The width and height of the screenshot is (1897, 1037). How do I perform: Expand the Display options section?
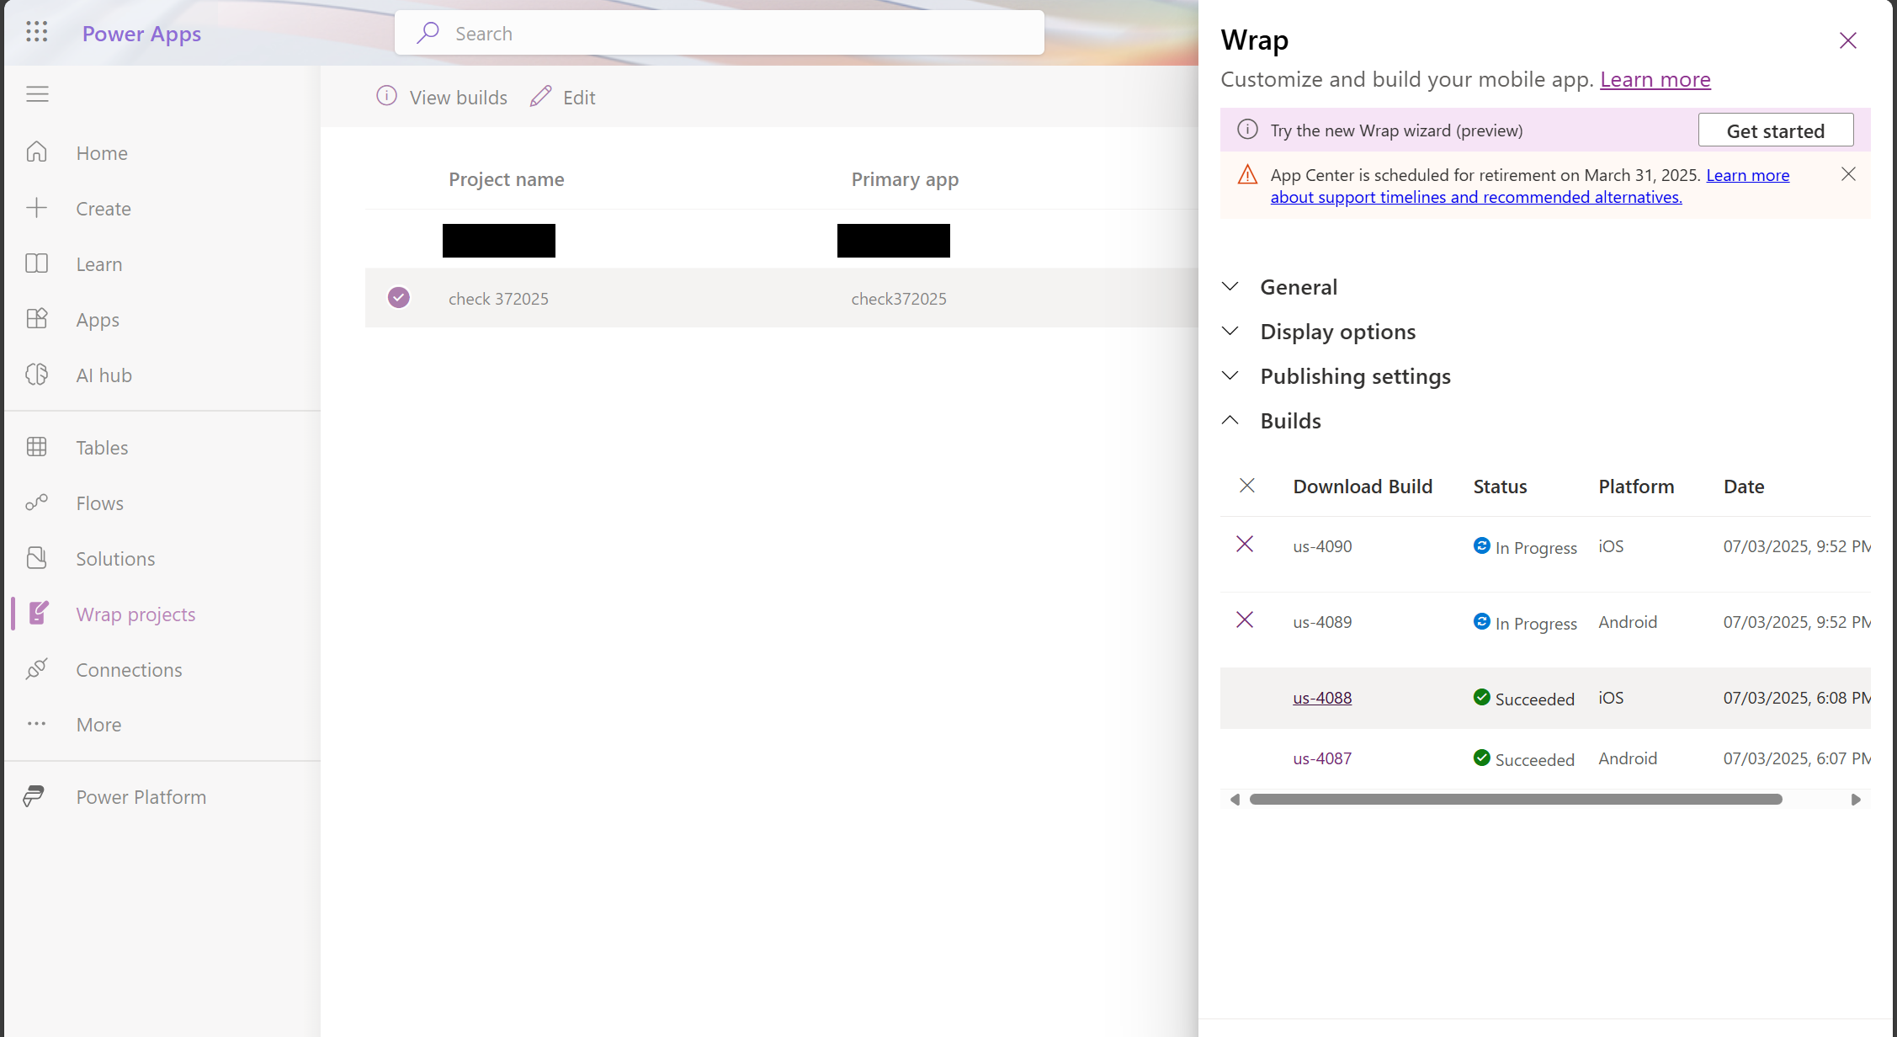(1336, 332)
